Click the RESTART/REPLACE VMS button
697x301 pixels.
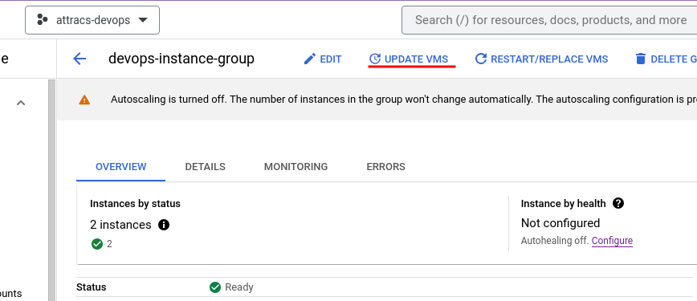[x=541, y=59]
